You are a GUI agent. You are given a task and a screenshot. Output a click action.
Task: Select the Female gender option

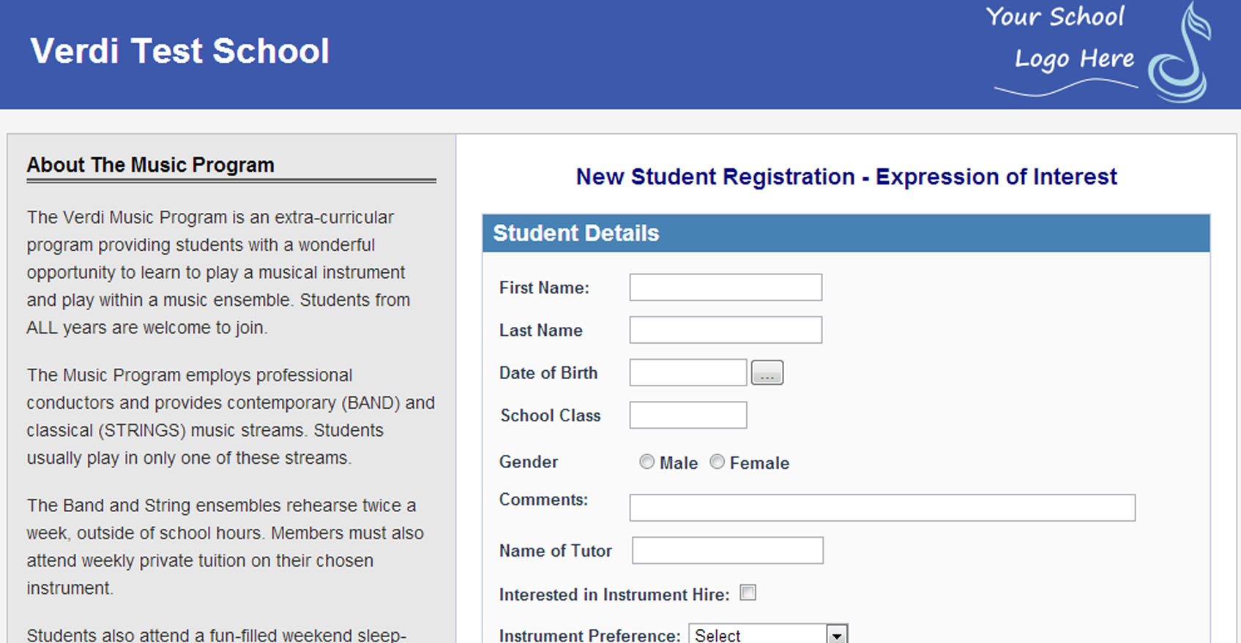coord(717,462)
